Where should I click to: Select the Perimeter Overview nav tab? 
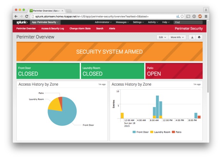[x=26, y=28]
